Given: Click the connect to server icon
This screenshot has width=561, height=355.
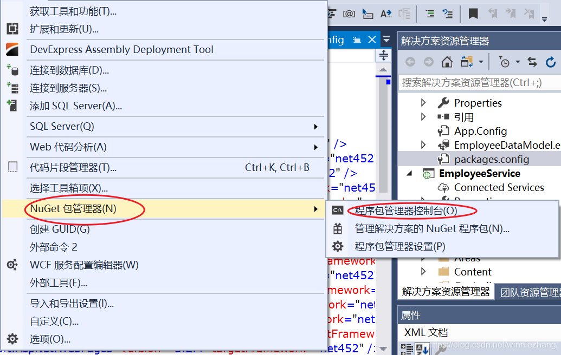Looking at the screenshot, I should (12, 88).
